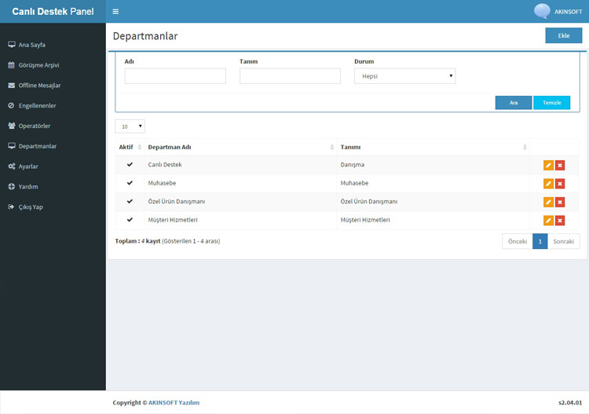Open the page size dropdown showing 10
589x414 pixels.
point(130,126)
